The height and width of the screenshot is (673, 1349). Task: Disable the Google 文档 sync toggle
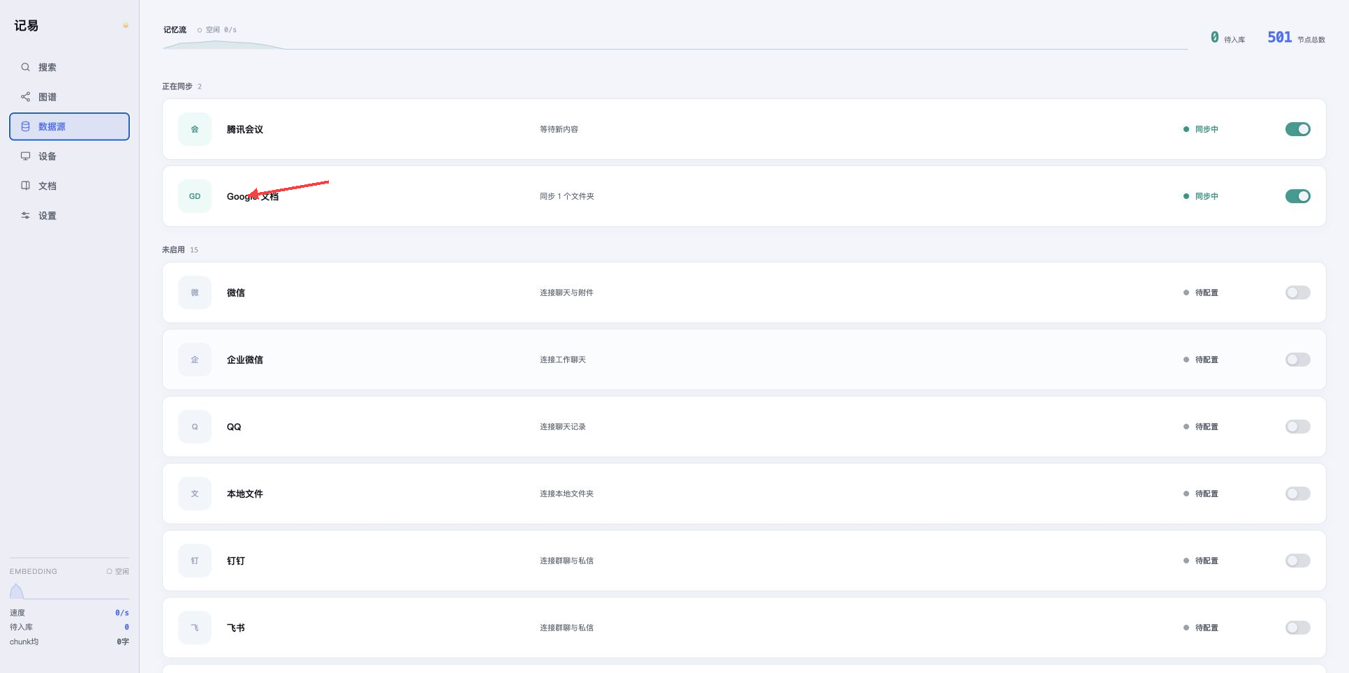[1297, 196]
